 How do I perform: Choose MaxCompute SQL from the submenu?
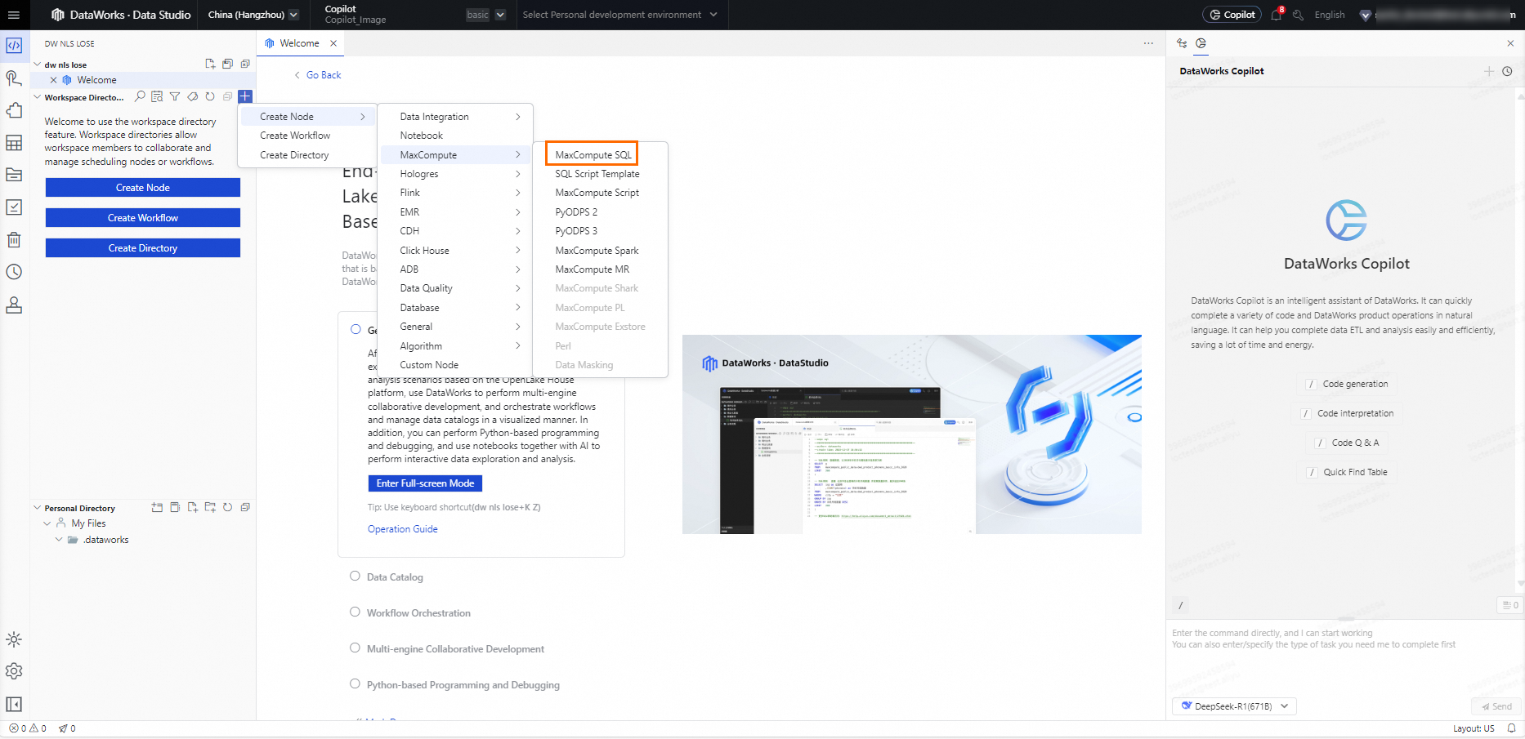[593, 155]
